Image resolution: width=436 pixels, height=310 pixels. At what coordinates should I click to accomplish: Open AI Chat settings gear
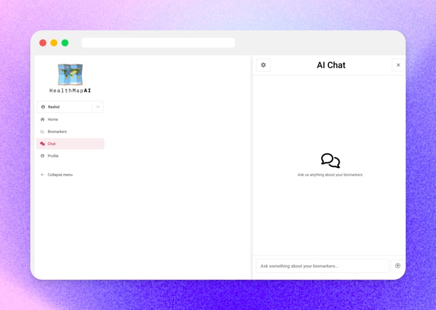click(x=263, y=65)
